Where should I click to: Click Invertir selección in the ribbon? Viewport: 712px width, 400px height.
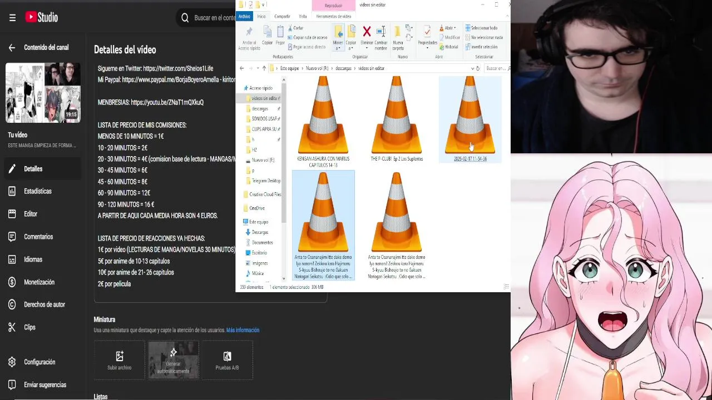point(481,47)
